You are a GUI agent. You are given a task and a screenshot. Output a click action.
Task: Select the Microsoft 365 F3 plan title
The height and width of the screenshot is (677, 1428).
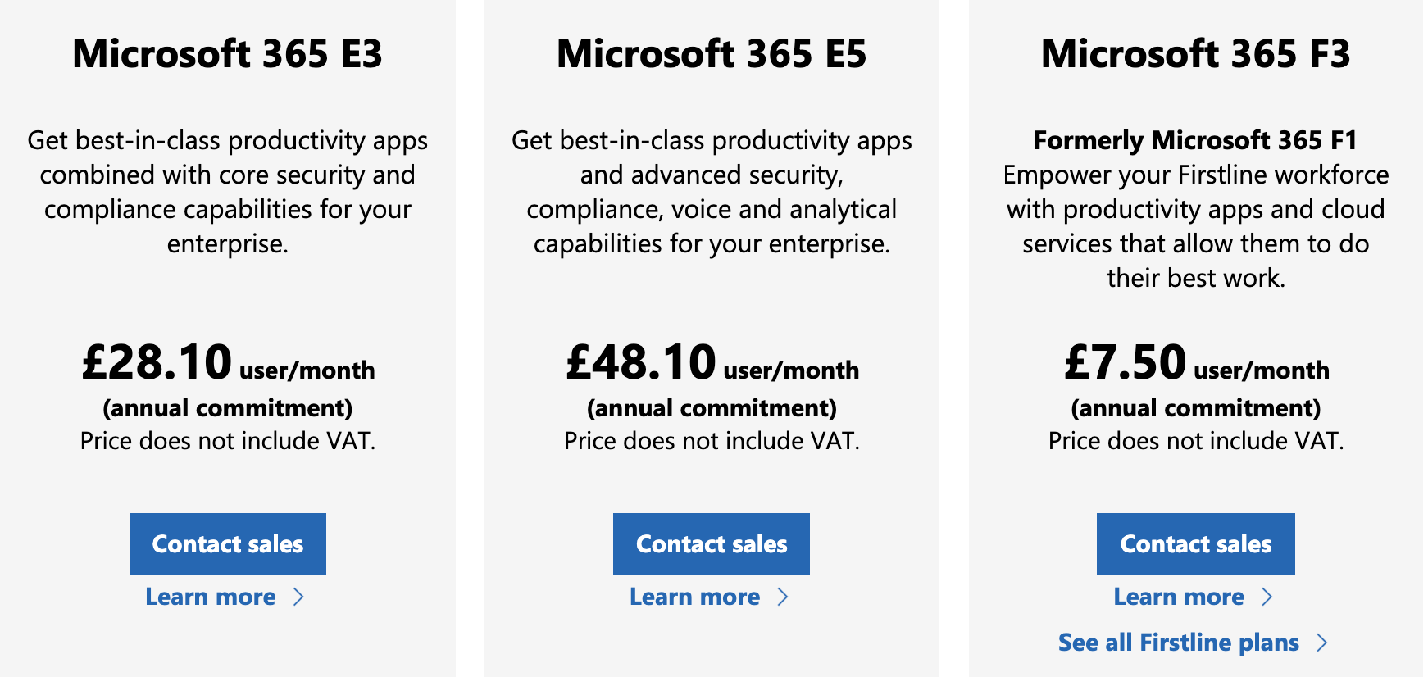click(x=1195, y=54)
